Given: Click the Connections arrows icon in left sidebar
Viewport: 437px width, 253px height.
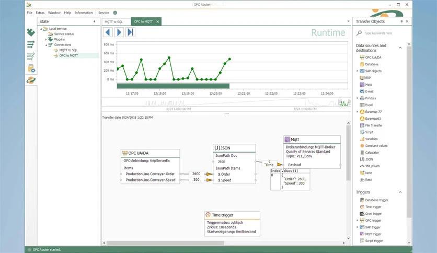Looking at the screenshot, I should coord(31,44).
